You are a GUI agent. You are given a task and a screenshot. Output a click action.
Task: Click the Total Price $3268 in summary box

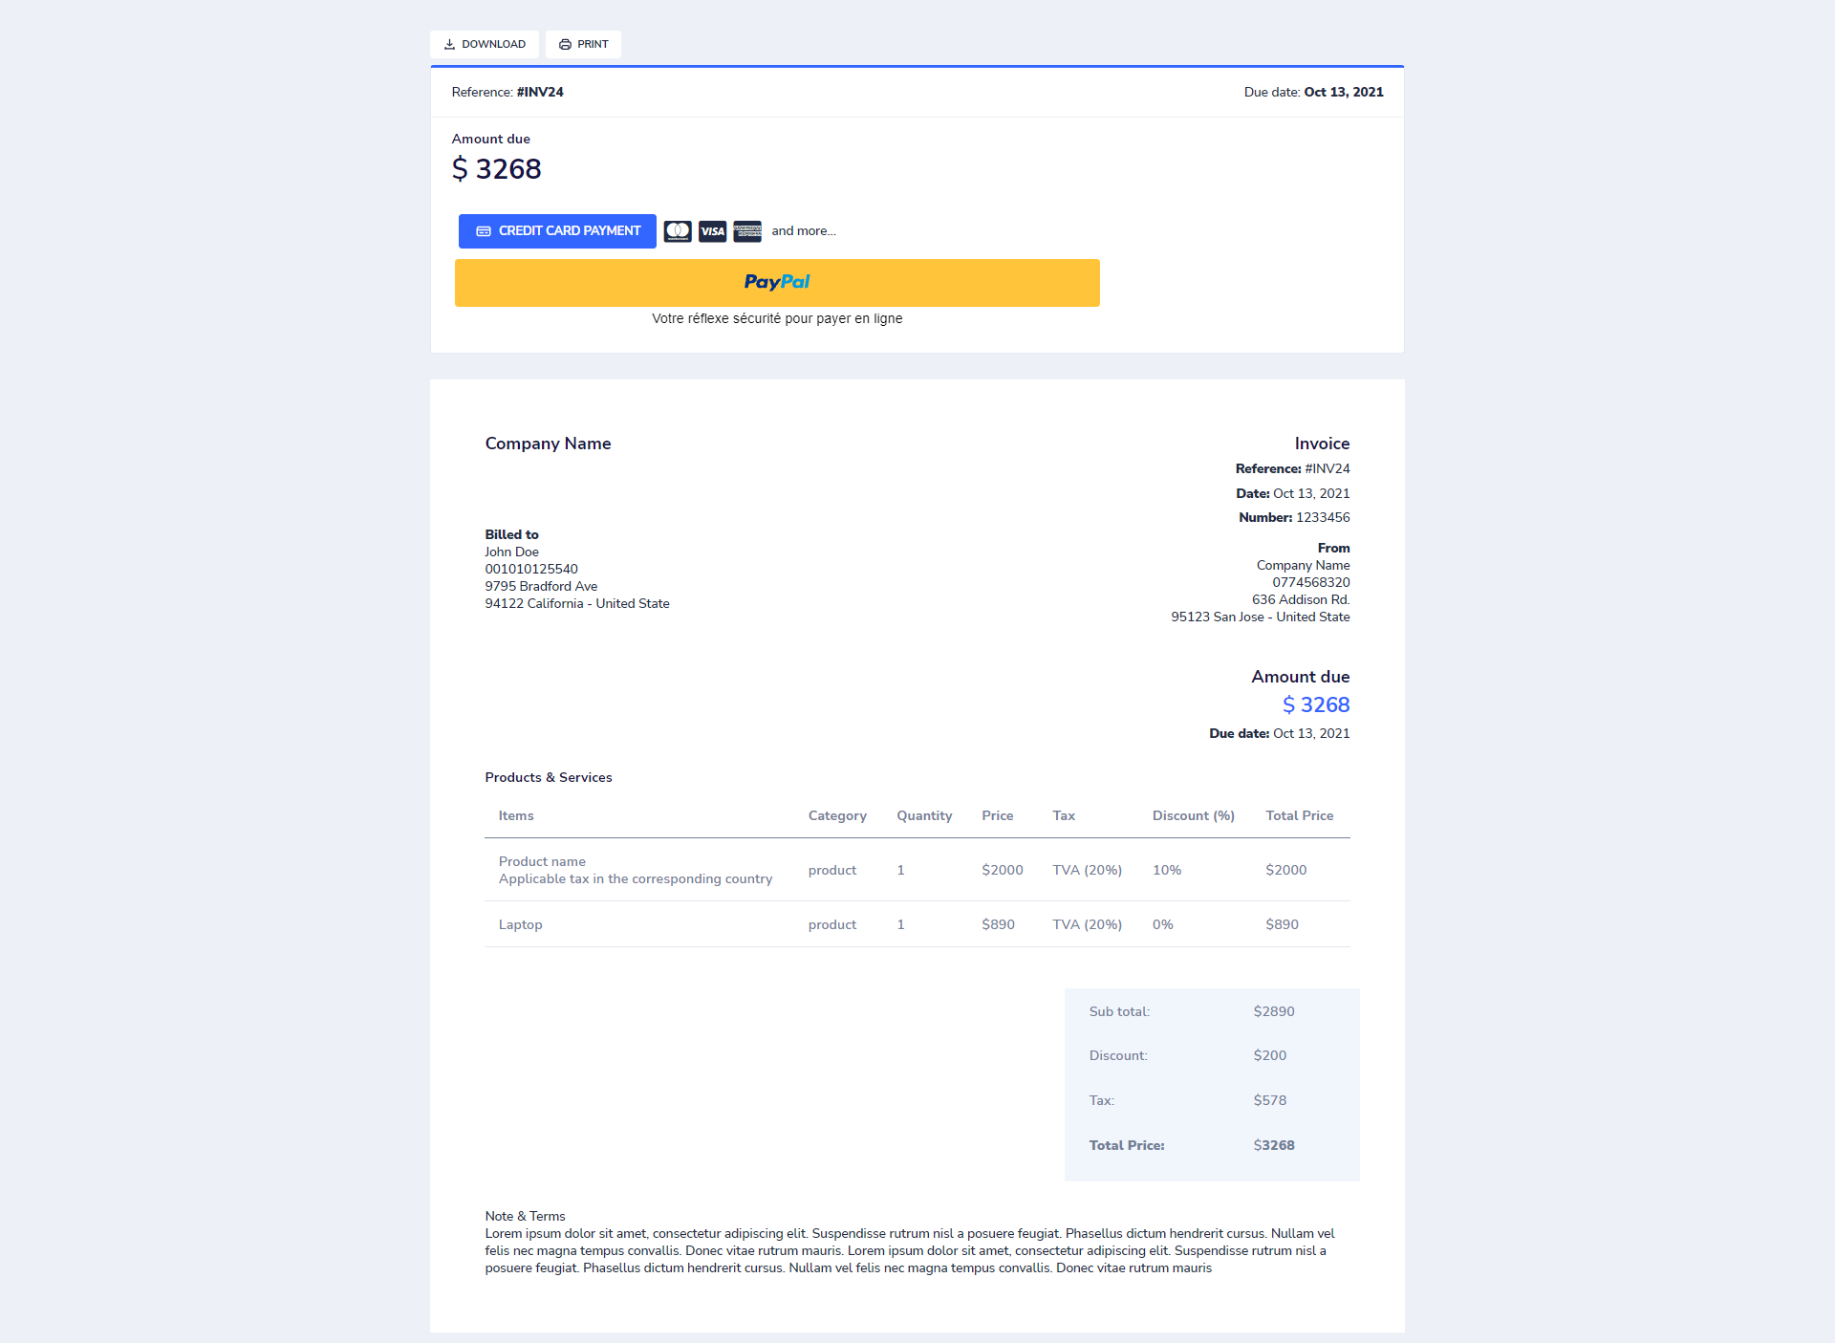click(x=1274, y=1144)
